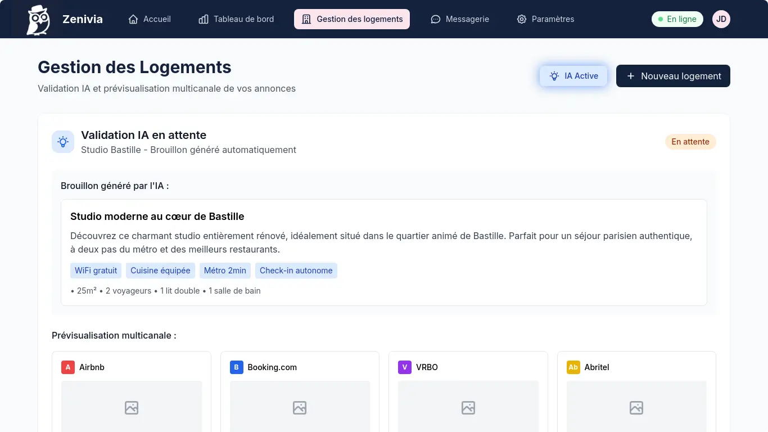Click the plus icon in Nouveau logement
Screen dimensions: 768x432
coord(630,76)
